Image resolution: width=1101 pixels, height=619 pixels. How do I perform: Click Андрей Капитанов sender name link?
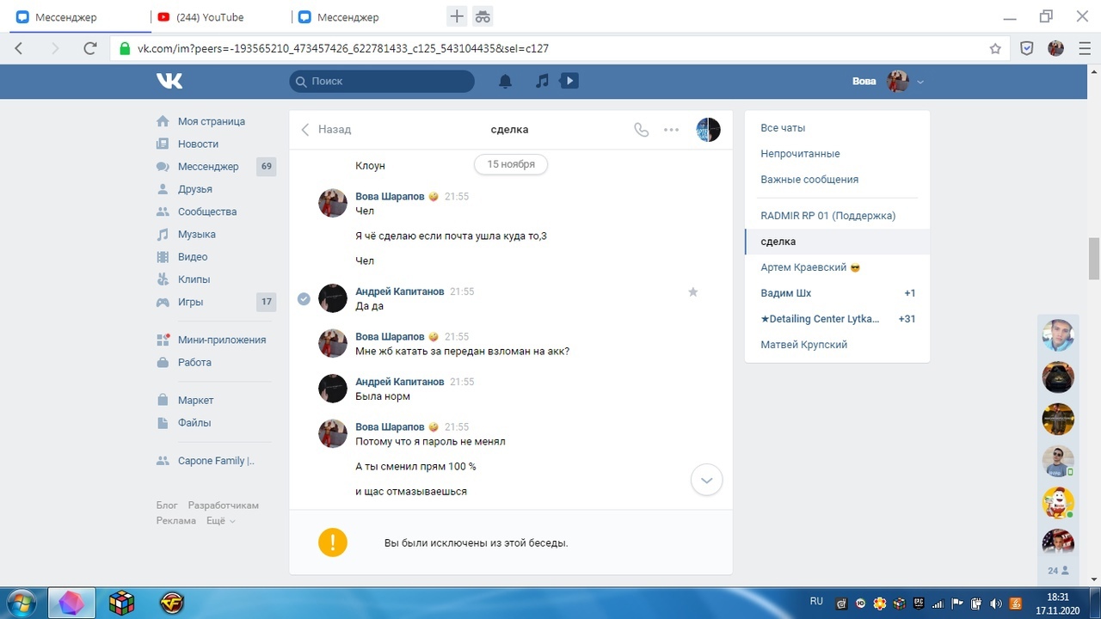pos(399,291)
